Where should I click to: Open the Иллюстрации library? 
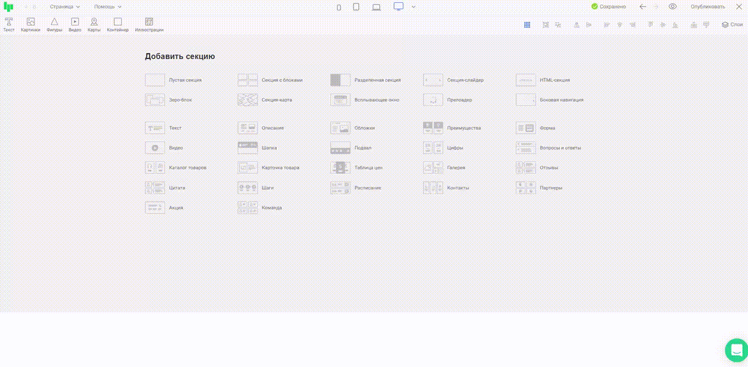tap(149, 24)
